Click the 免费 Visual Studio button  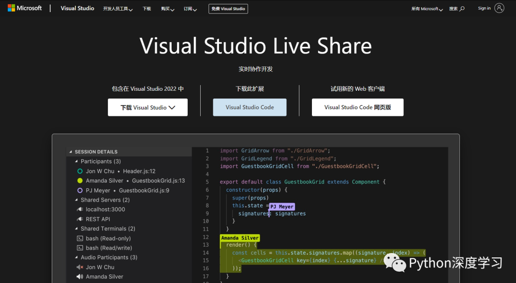[x=228, y=9]
